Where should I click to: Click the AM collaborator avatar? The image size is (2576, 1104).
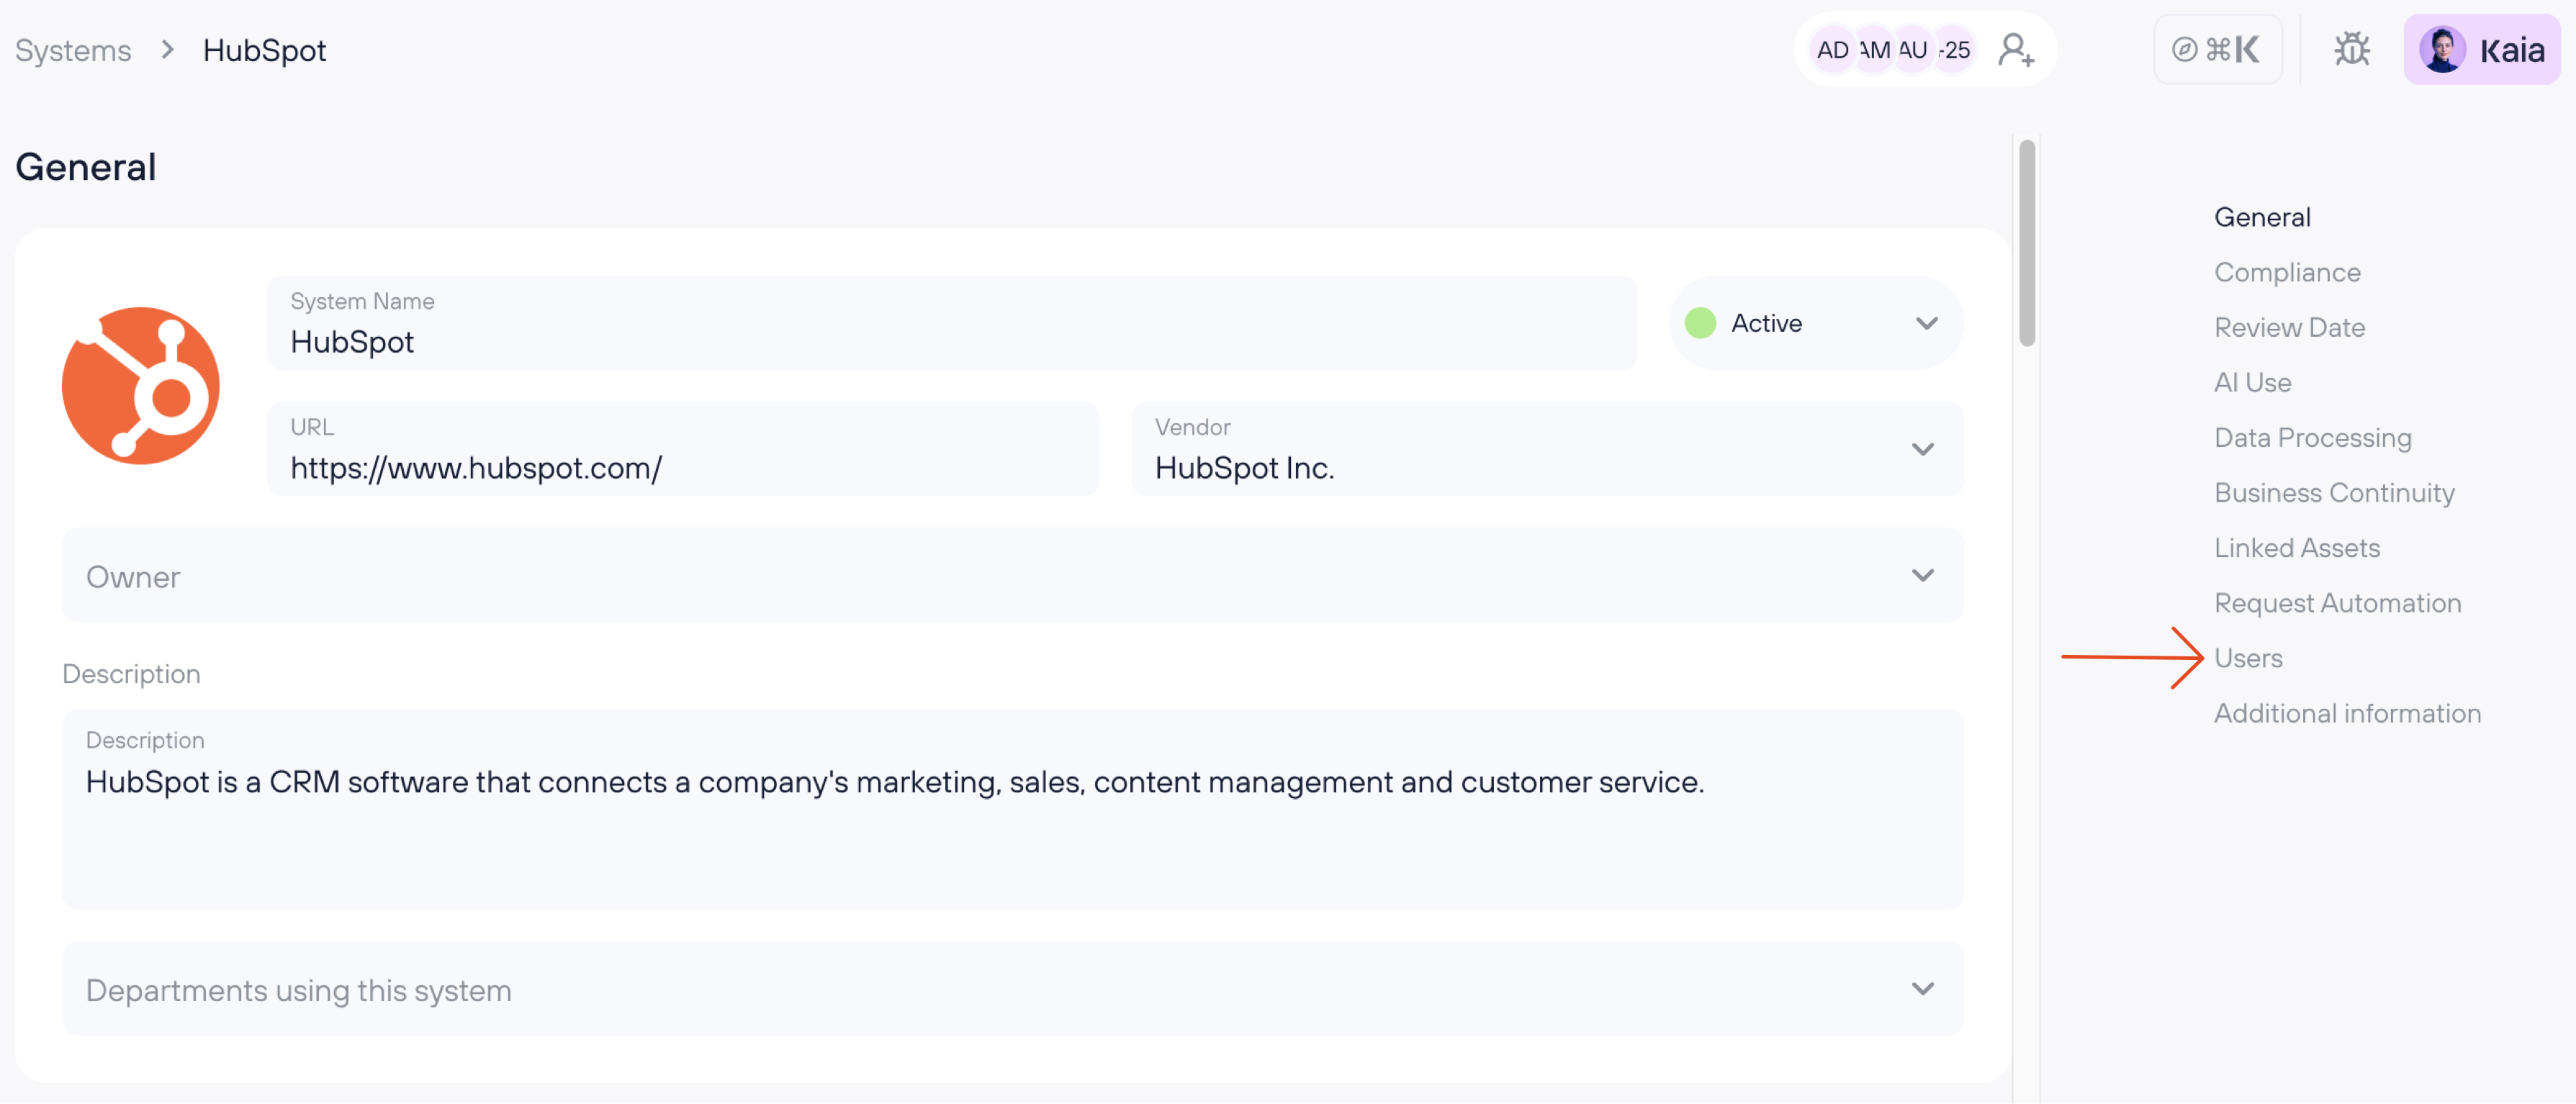pos(1873,50)
